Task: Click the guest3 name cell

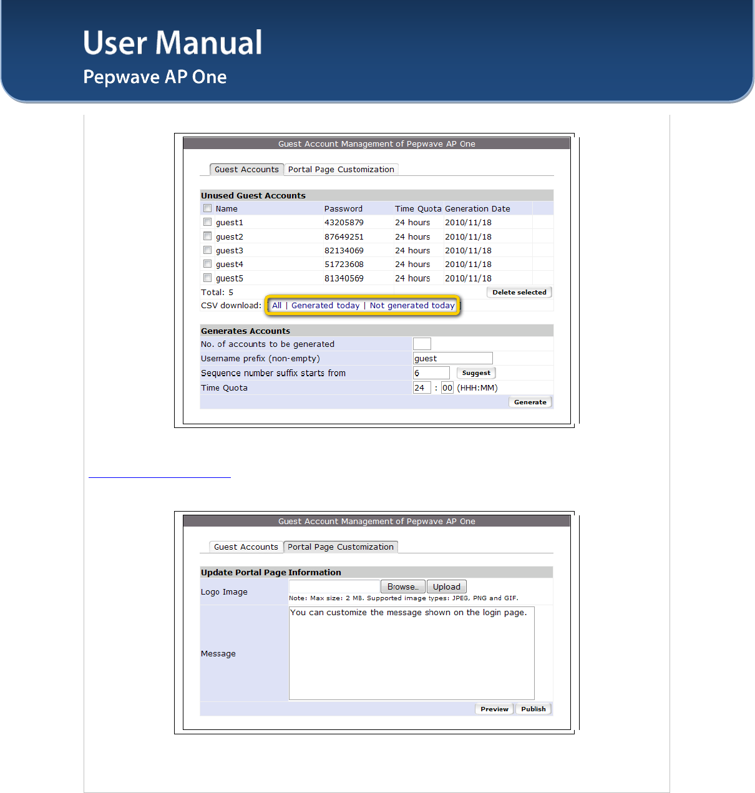Action: (x=230, y=250)
